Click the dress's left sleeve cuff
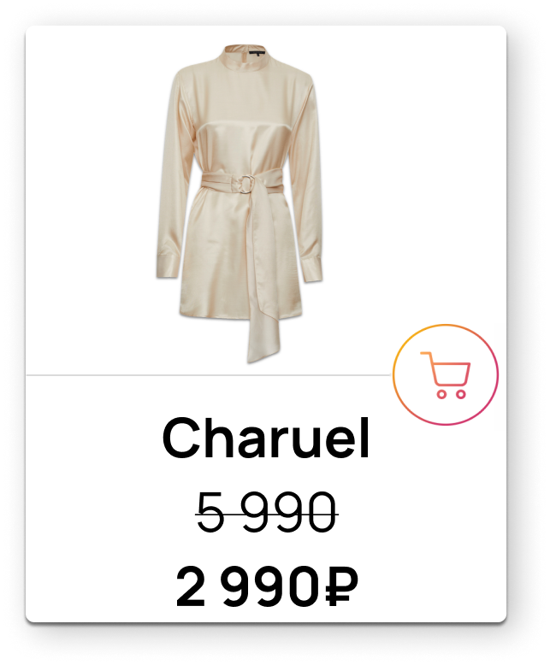 coord(167,266)
